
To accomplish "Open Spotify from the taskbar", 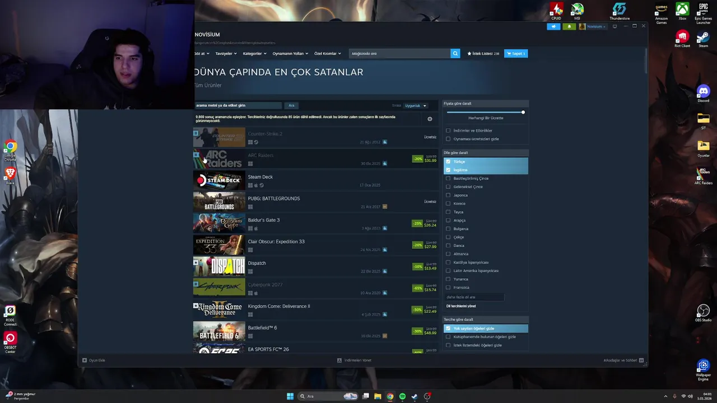I will click(x=402, y=396).
